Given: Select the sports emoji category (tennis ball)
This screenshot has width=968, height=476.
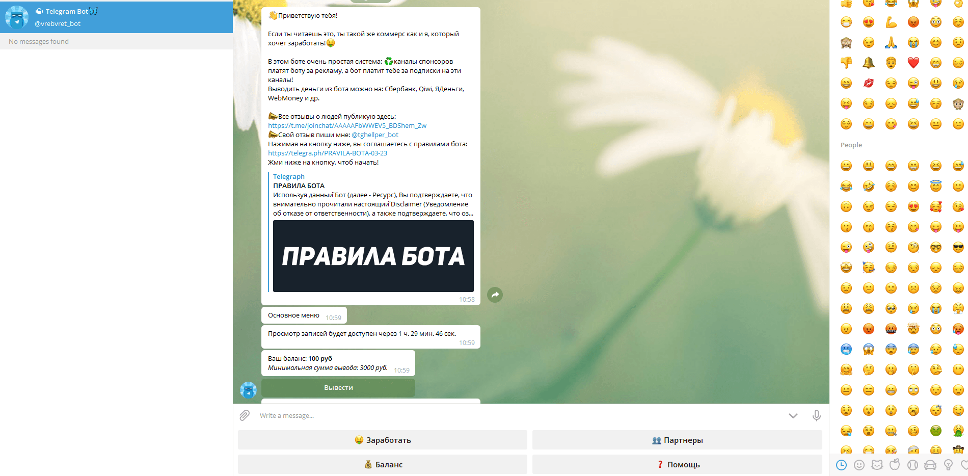Looking at the screenshot, I should point(912,465).
